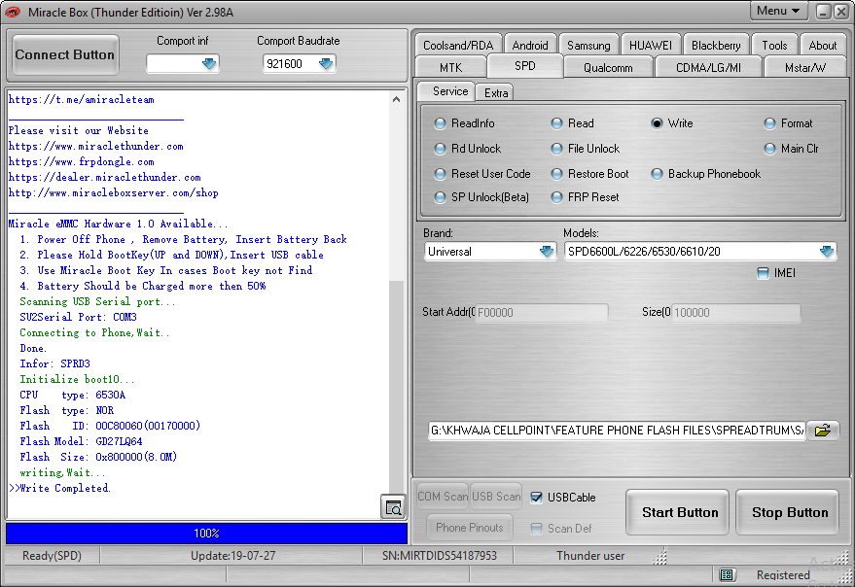Switch to the HUAWEI tab
The height and width of the screenshot is (587, 855).
coord(651,46)
